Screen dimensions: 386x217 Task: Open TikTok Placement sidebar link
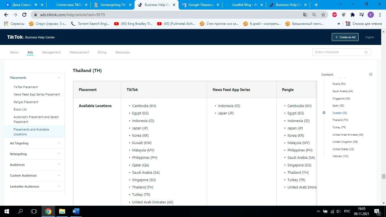(x=26, y=87)
